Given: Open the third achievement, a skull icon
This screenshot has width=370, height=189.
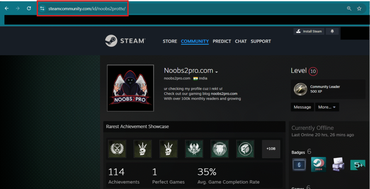Looking at the screenshot, I should tap(168, 149).
